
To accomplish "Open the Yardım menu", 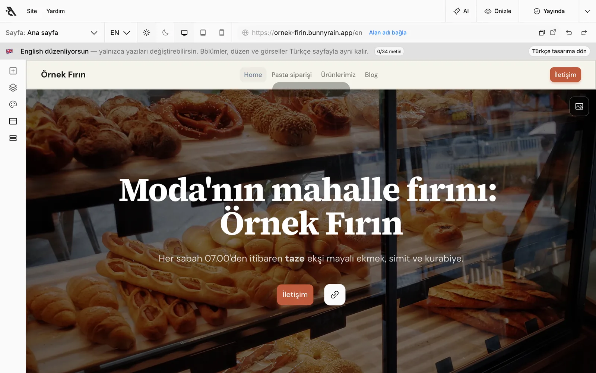I will [56, 11].
